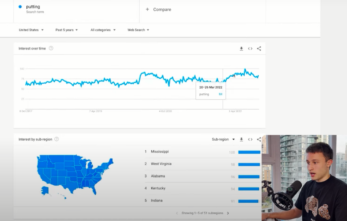
Task: Open the United States region dropdown
Action: pos(31,30)
